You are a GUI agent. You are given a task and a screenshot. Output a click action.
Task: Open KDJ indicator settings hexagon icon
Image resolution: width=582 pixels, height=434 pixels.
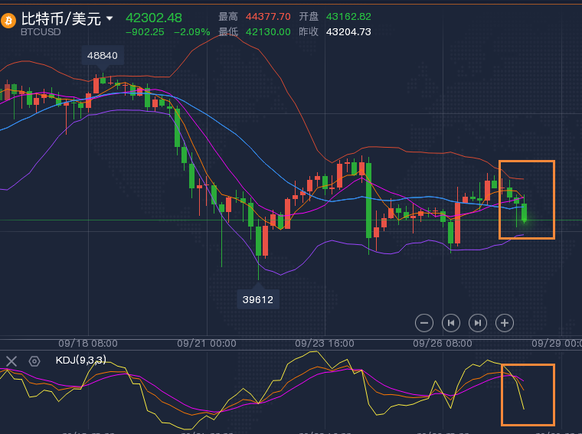pos(34,361)
